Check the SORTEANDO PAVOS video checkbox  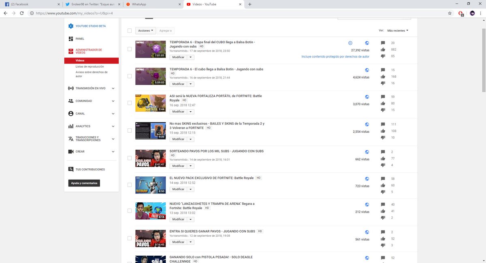click(130, 157)
